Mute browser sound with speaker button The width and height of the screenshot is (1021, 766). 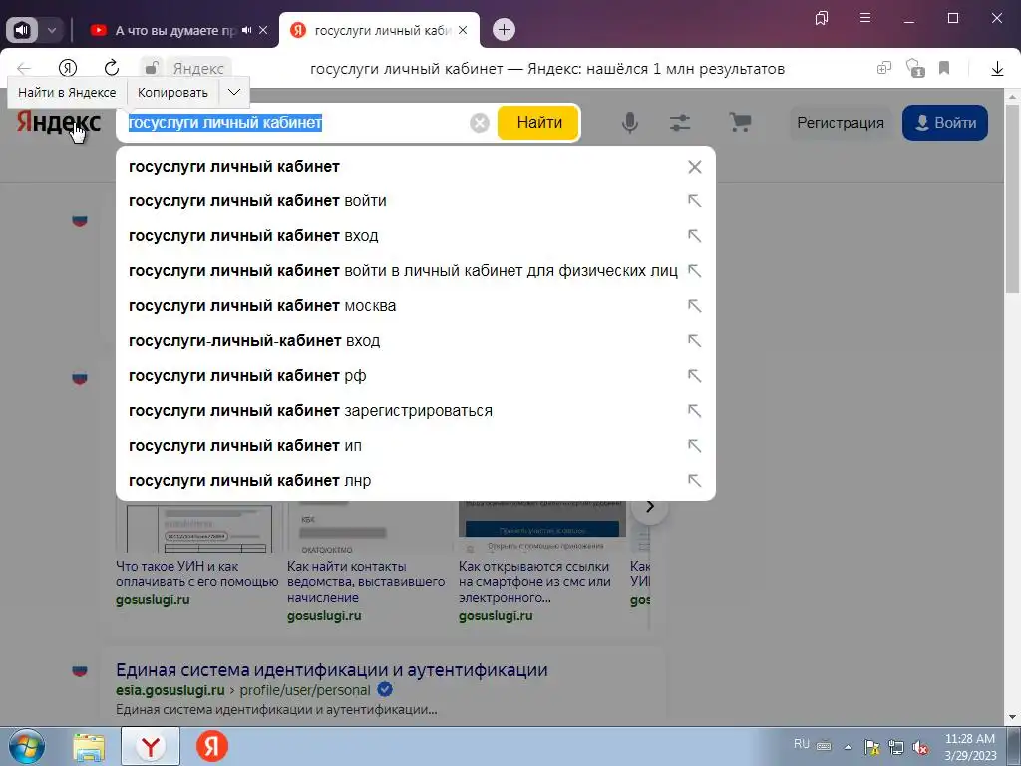pyautogui.click(x=22, y=30)
